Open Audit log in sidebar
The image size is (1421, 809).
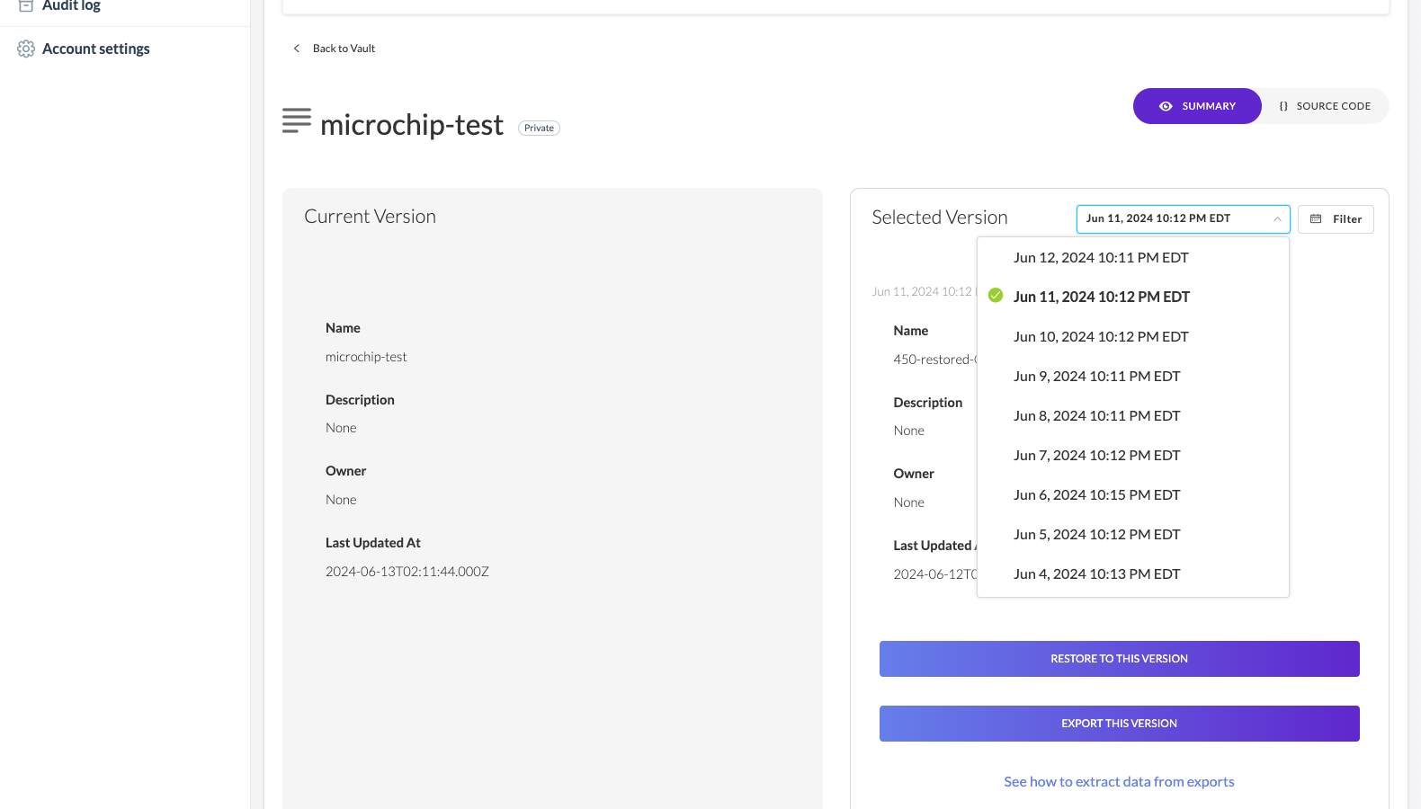[71, 5]
